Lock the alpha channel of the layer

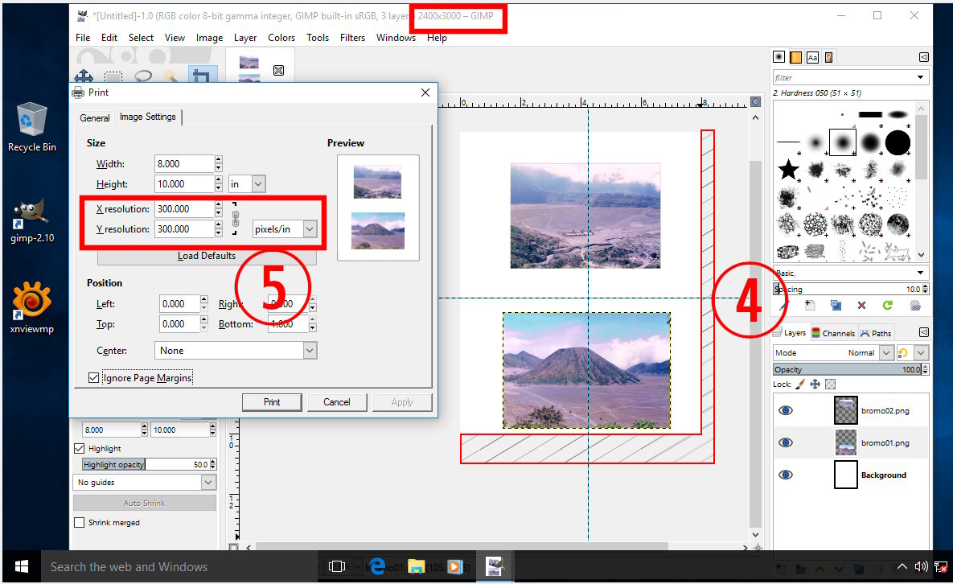pyautogui.click(x=830, y=384)
